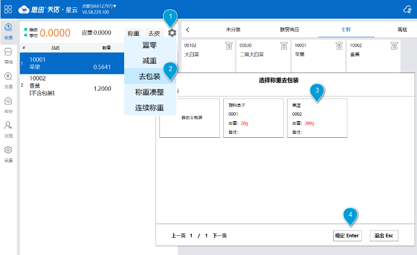This screenshot has height=255, width=417.
Task: Expand the 总部[66612797] store dropdown
Action: click(99, 6)
